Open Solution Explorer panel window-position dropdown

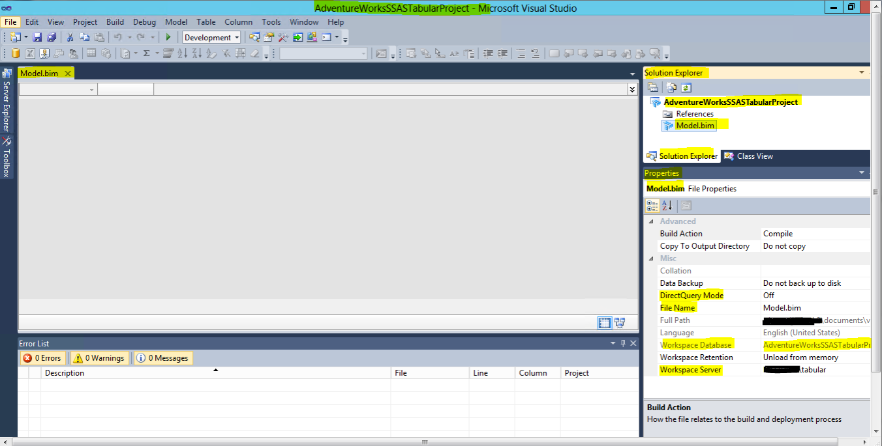862,72
